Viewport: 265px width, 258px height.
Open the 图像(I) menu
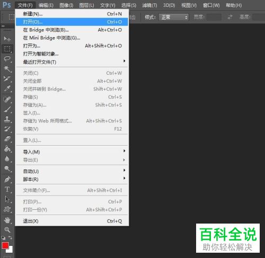pyautogui.click(x=66, y=5)
